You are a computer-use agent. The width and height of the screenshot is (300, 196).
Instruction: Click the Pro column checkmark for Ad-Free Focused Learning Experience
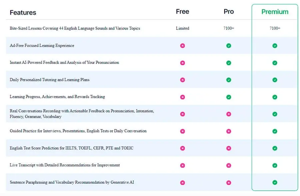229,46
